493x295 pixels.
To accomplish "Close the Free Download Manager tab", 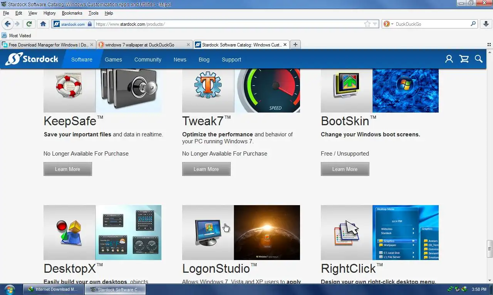I will pos(92,45).
